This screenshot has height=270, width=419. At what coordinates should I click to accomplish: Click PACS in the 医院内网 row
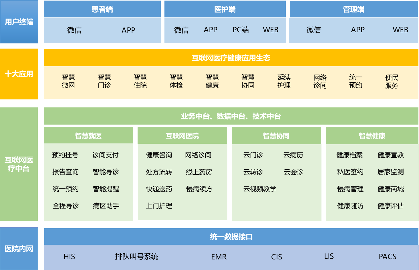(x=388, y=257)
